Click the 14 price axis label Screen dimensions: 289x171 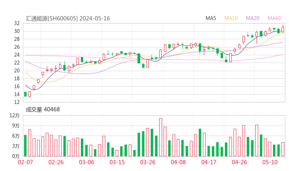point(17,94)
